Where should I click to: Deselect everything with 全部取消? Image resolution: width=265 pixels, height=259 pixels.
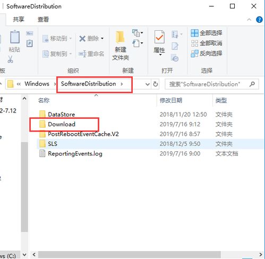click(x=207, y=43)
